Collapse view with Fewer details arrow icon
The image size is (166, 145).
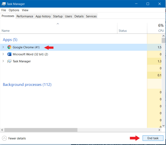pos(4,138)
